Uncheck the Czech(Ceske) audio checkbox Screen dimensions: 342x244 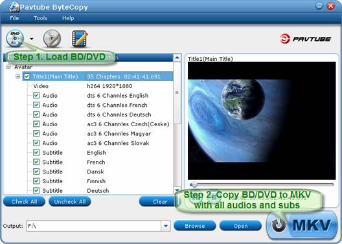click(36, 124)
